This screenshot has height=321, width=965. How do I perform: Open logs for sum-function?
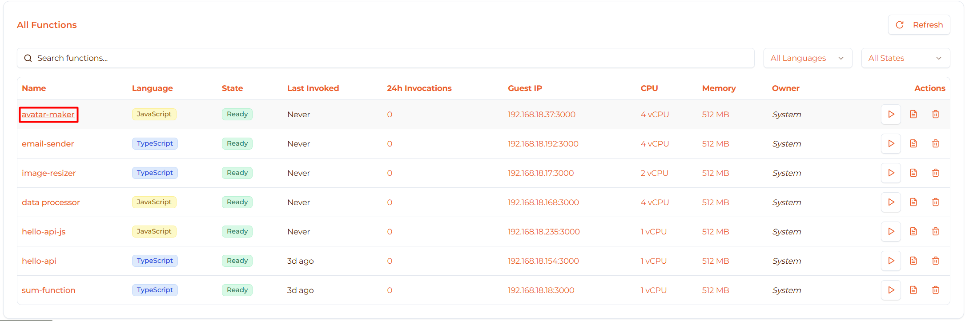[x=913, y=290]
